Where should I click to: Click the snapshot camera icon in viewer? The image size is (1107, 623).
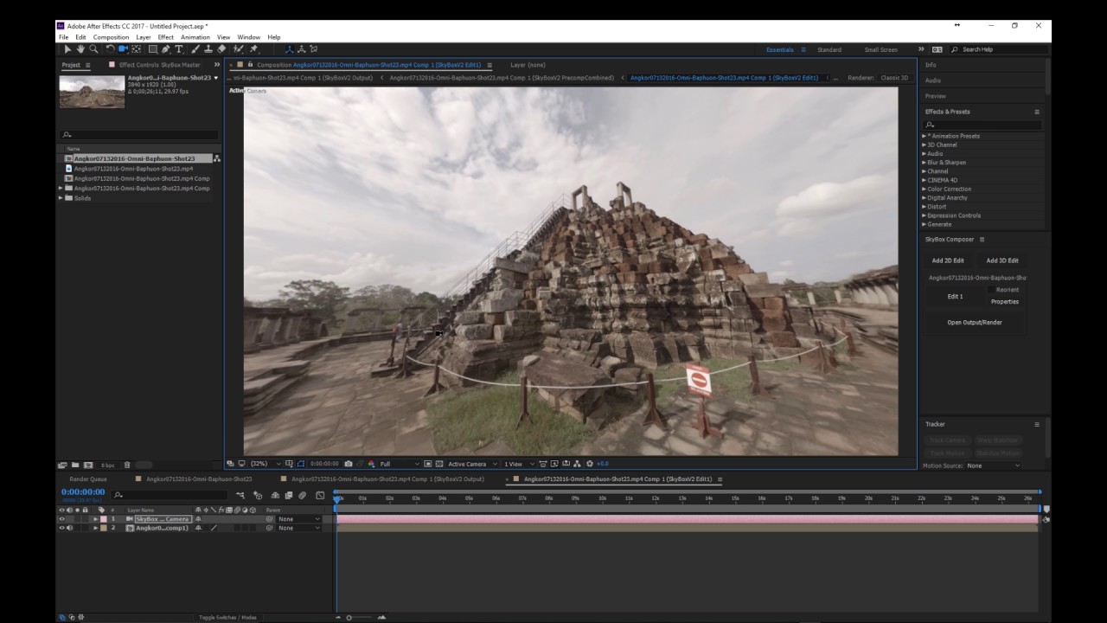348,464
